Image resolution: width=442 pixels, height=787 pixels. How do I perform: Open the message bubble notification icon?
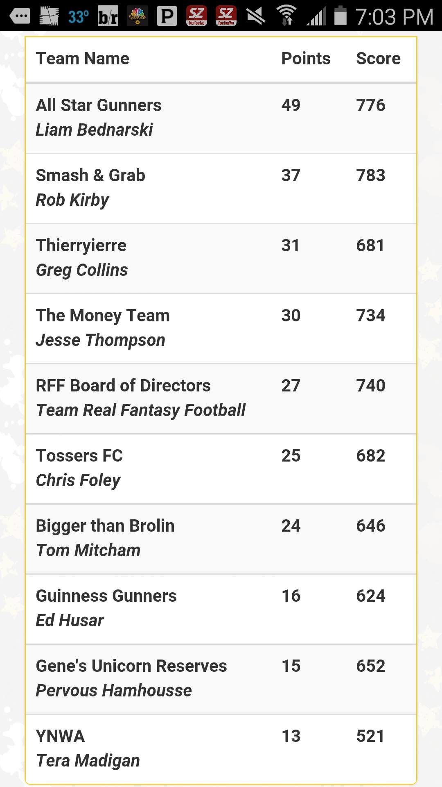(x=19, y=16)
